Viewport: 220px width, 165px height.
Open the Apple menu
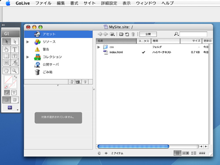pos(8,3)
